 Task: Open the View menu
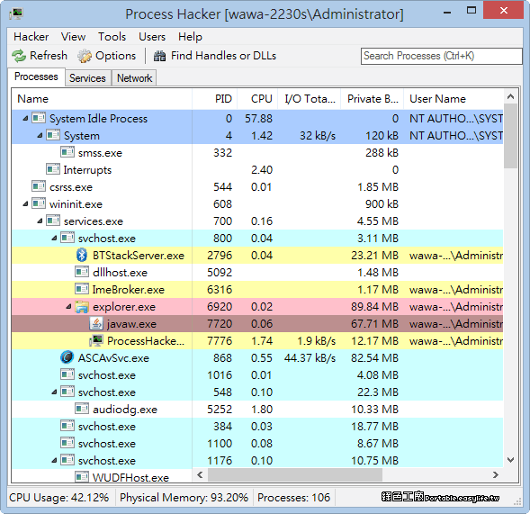click(74, 37)
